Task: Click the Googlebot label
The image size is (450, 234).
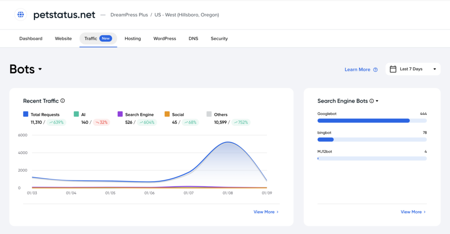Action: [x=327, y=113]
